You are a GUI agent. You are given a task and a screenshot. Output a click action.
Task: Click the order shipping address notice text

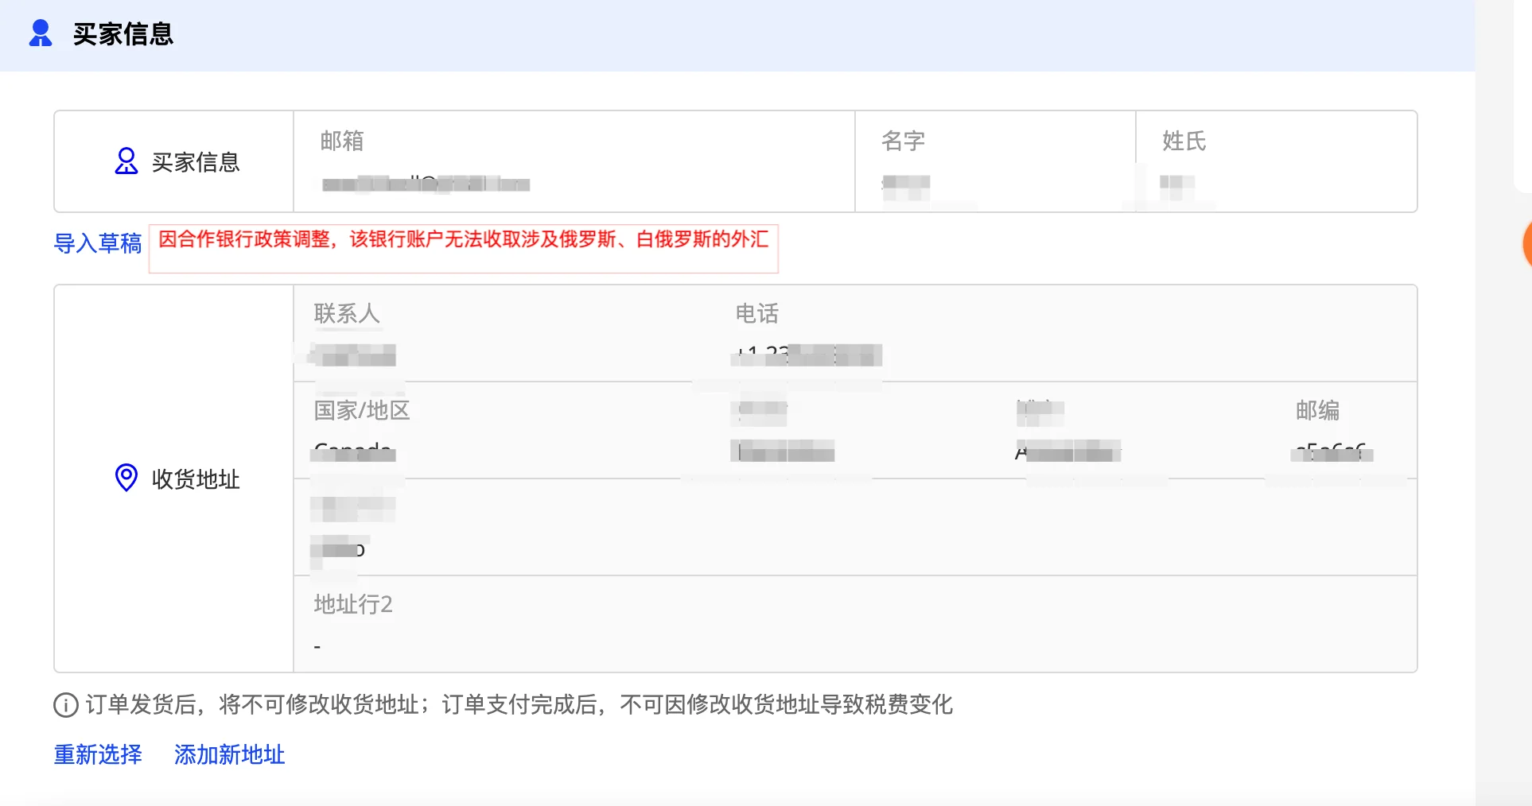[x=519, y=704]
